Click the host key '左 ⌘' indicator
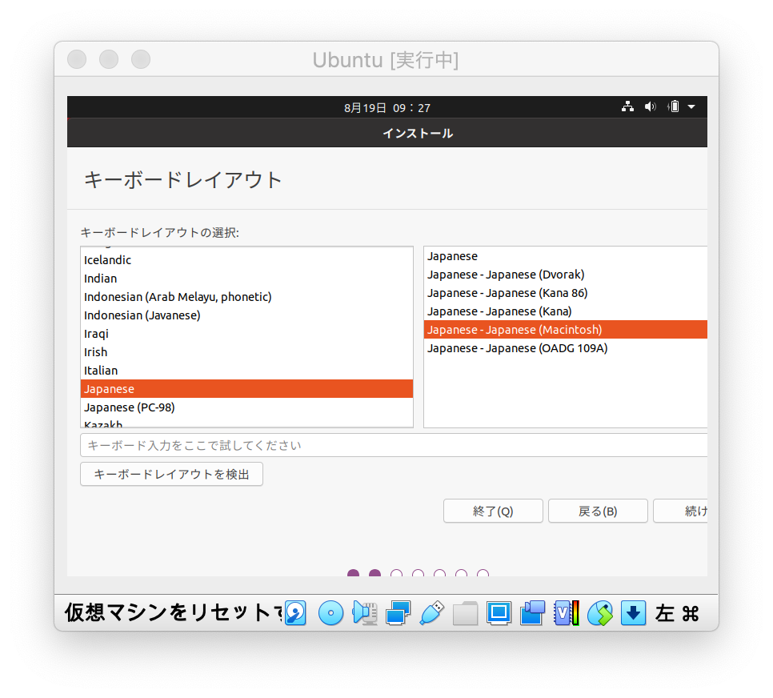The width and height of the screenshot is (773, 698). [x=677, y=613]
